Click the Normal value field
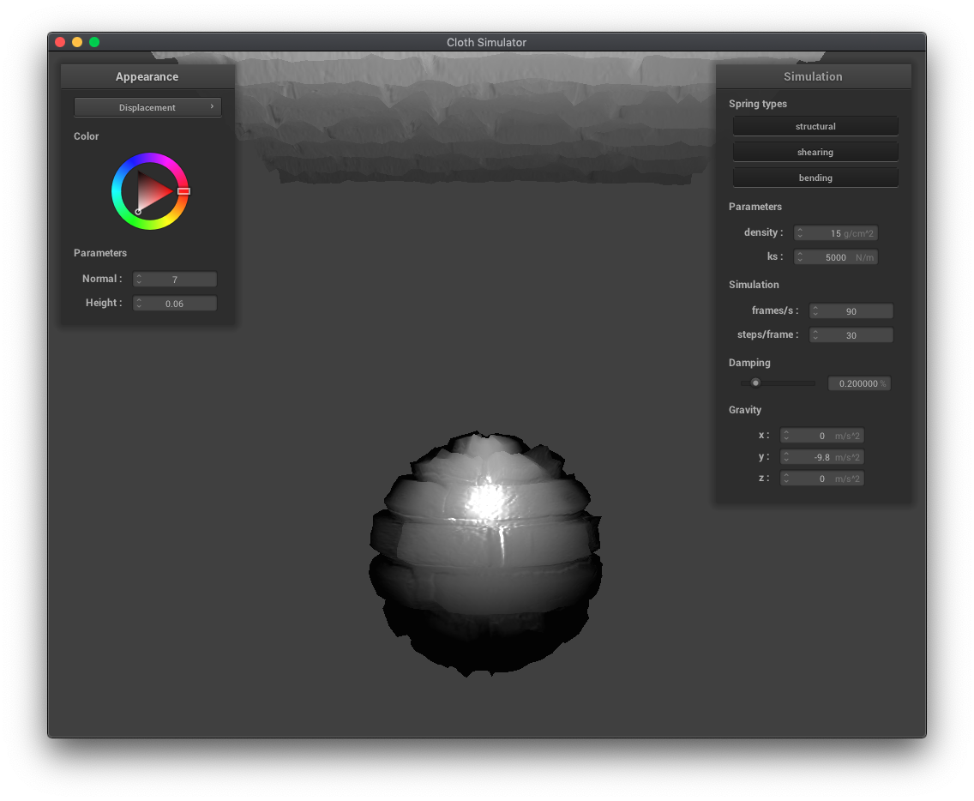This screenshot has height=801, width=974. 175,279
